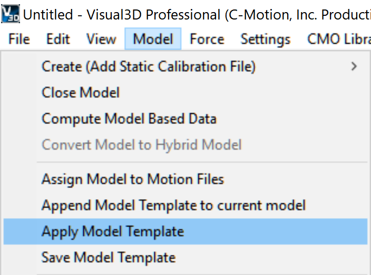
Task: Open the File menu
Action: pyautogui.click(x=19, y=39)
